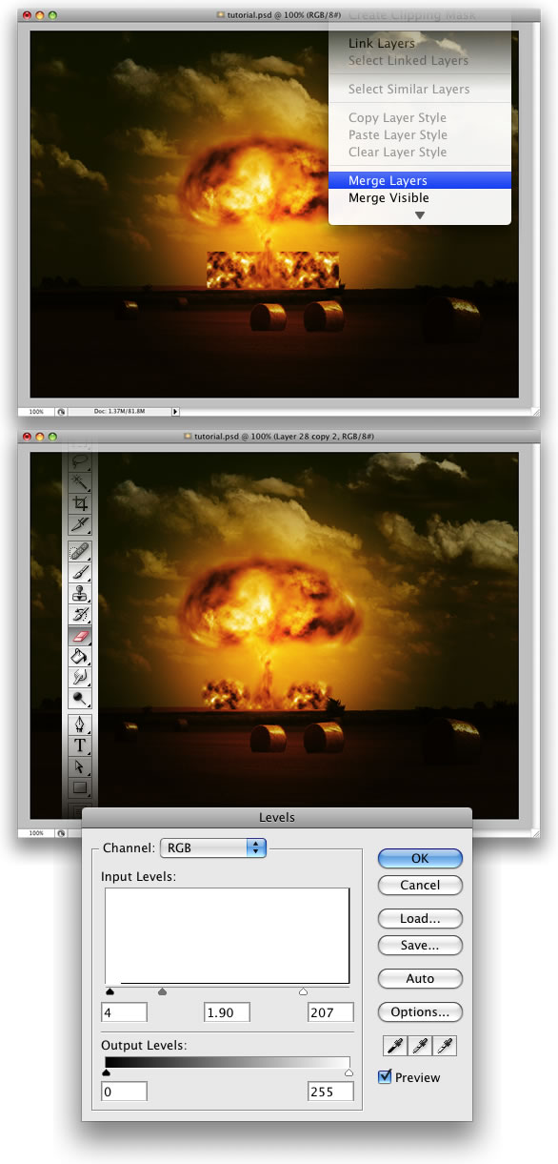Select the Path Selection arrow tool

[x=81, y=766]
